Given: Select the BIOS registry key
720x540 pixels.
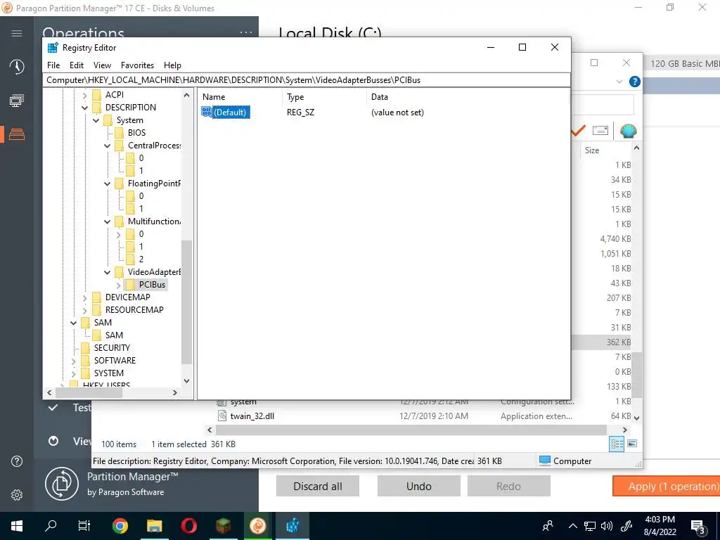Looking at the screenshot, I should [137, 133].
